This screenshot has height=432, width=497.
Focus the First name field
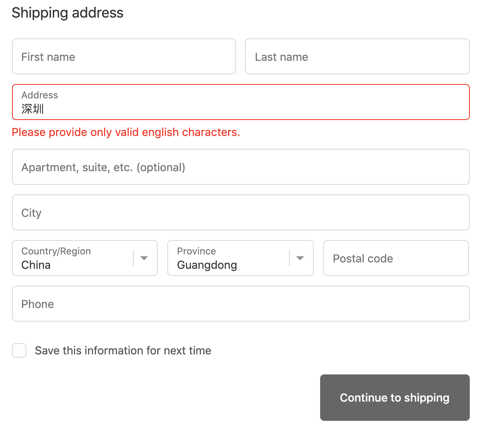coord(124,57)
